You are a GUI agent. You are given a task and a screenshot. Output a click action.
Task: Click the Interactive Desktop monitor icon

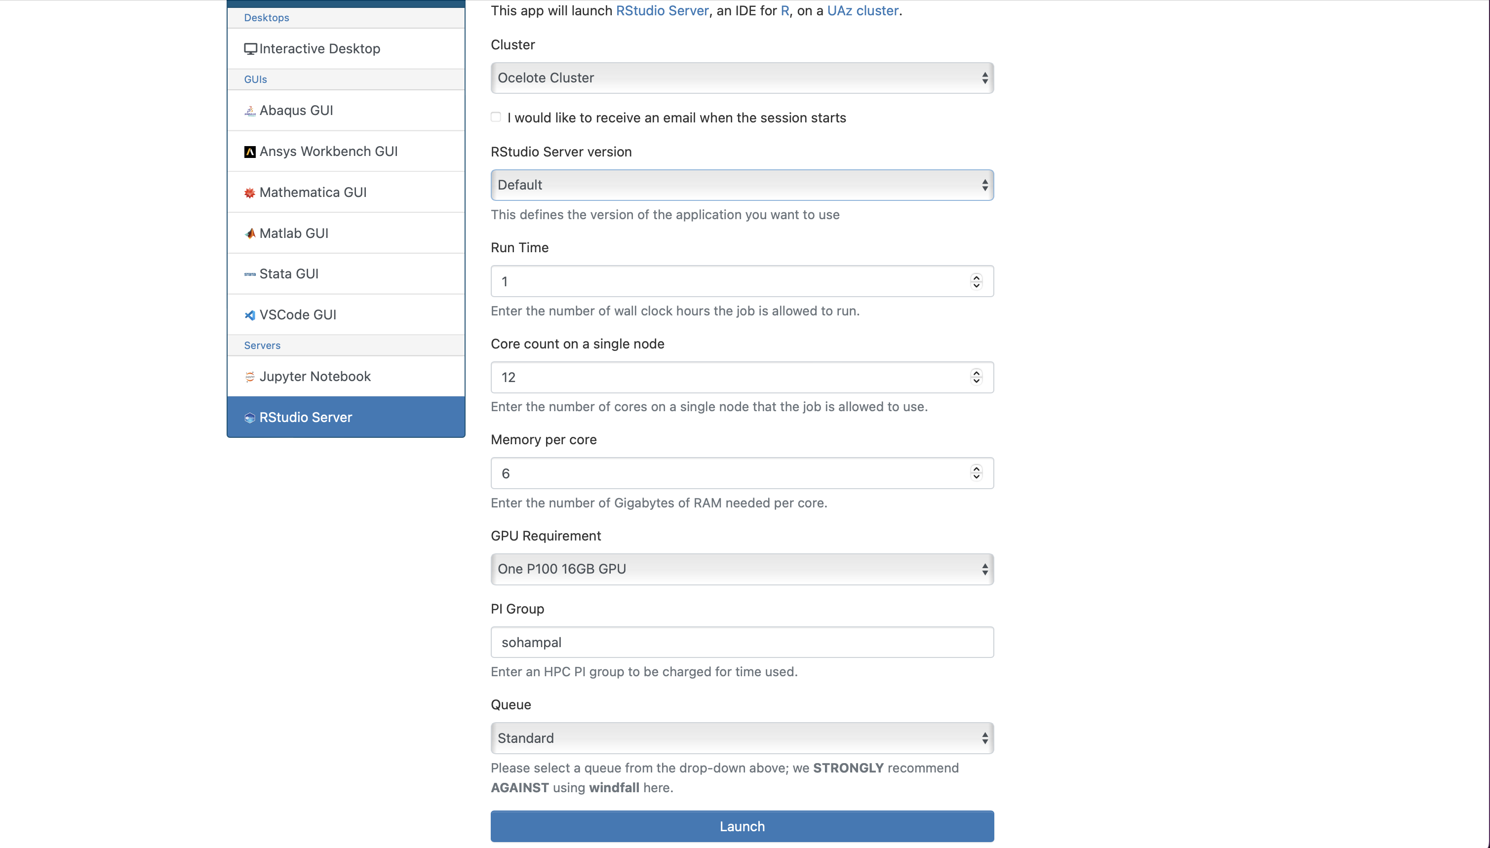pyautogui.click(x=250, y=49)
